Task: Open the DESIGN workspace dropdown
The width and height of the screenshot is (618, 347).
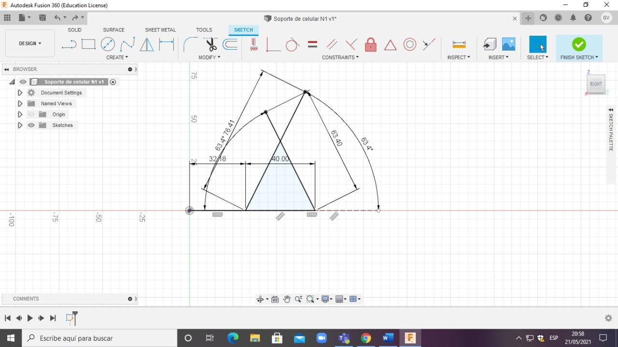Action: (x=30, y=43)
